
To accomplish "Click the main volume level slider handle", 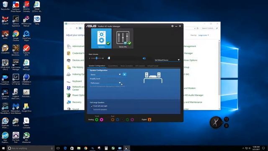I will [x=109, y=58].
